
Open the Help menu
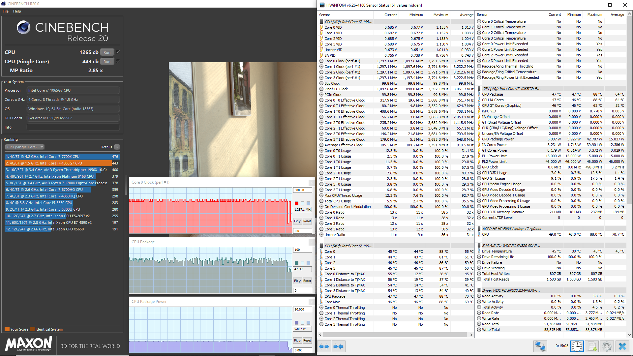point(17,11)
